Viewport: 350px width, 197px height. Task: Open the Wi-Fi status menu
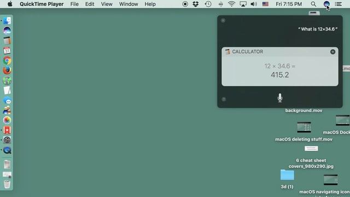coord(231,4)
